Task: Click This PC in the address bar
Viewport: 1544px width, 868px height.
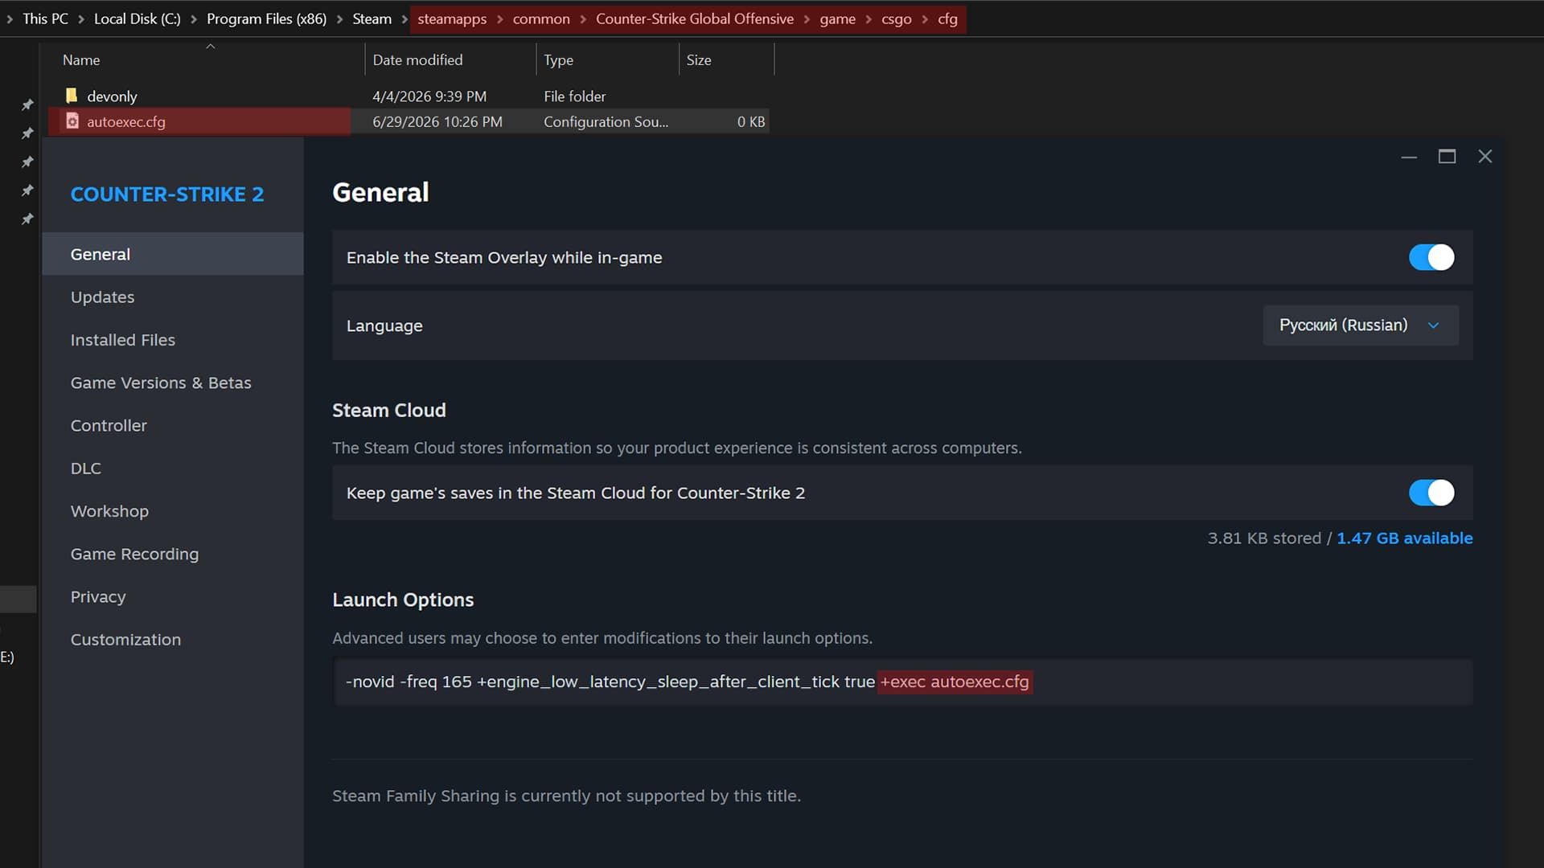Action: [x=45, y=19]
